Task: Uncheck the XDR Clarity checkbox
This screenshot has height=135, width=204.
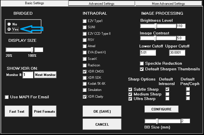Action: pos(85,97)
